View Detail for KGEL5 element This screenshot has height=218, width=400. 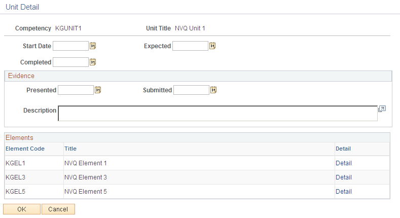click(x=343, y=192)
